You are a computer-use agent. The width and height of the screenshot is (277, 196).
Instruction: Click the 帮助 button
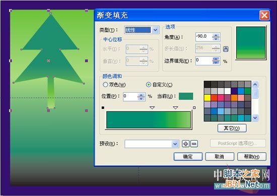[251, 157]
